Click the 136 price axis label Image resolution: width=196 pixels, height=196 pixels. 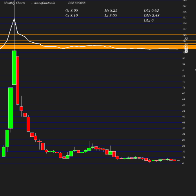tap(184, 12)
